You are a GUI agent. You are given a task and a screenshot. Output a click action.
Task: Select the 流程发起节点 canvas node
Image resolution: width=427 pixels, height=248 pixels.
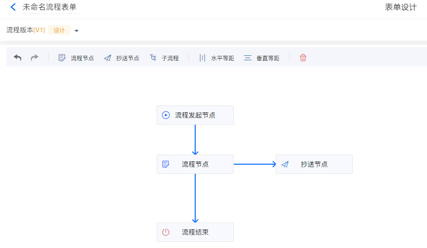tap(195, 115)
